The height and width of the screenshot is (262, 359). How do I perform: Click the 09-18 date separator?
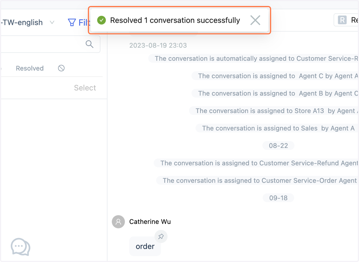coord(278,198)
